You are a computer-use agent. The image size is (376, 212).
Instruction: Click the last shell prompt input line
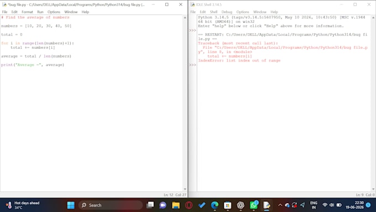coord(284,65)
